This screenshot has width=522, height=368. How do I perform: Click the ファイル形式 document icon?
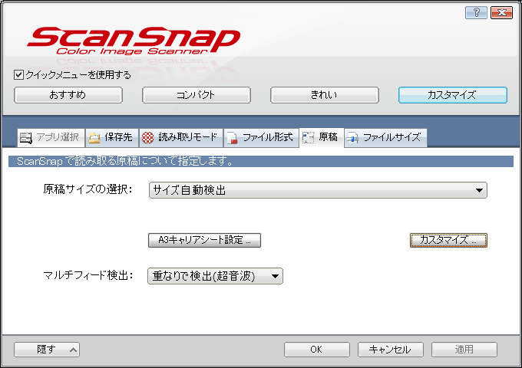point(232,138)
